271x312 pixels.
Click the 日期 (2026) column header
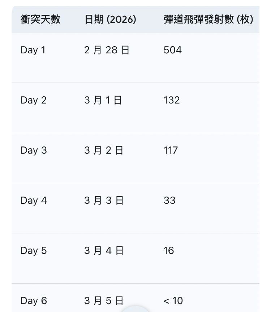click(110, 19)
